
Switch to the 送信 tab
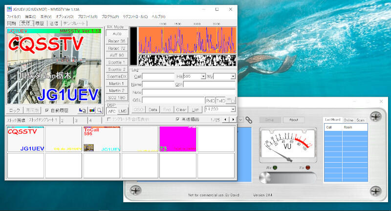[54, 23]
